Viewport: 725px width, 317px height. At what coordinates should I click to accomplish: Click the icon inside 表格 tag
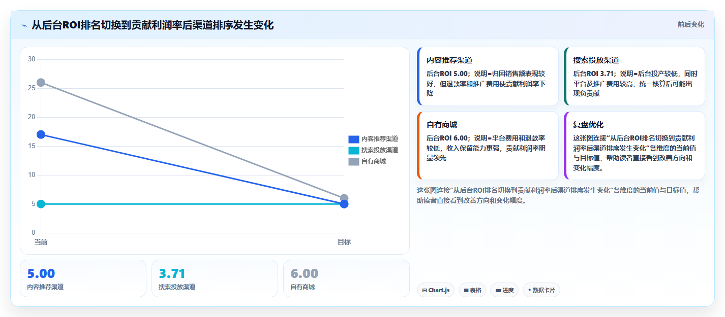[466, 291]
